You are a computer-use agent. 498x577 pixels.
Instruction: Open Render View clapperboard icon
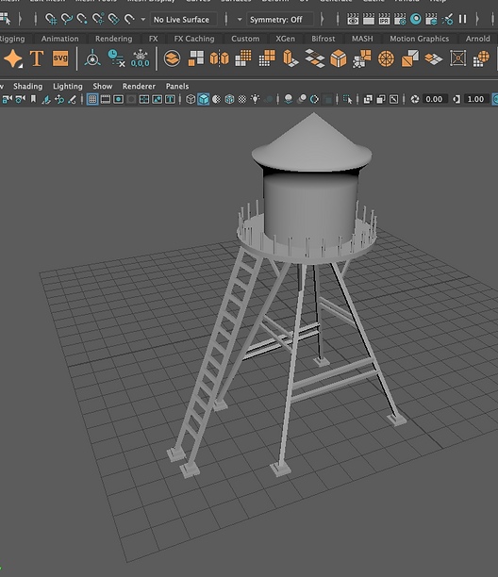[x=353, y=19]
